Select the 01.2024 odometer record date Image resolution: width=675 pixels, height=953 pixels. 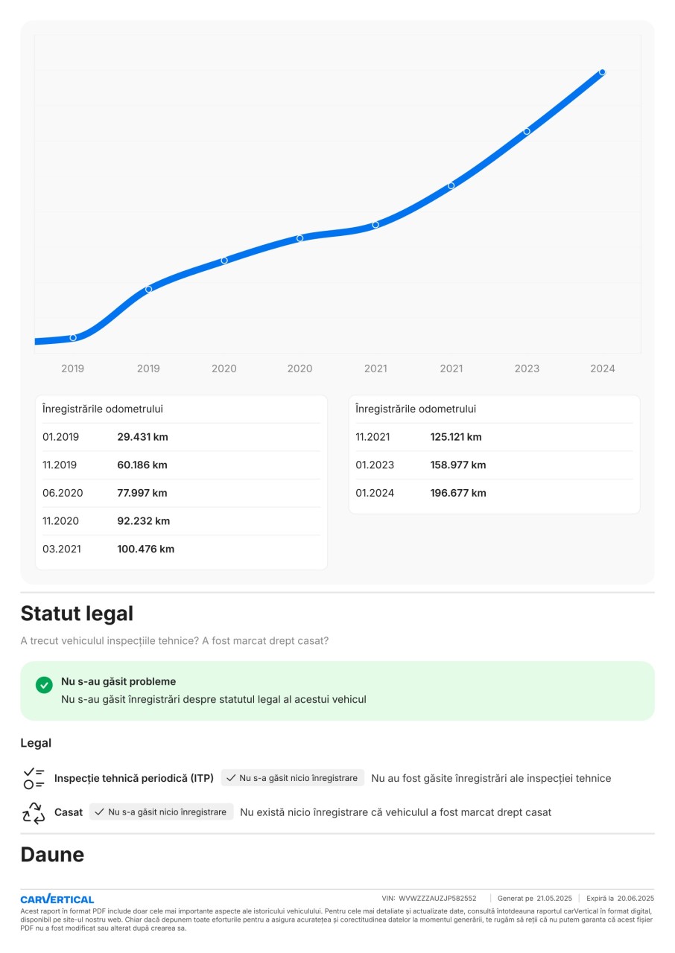(x=375, y=493)
